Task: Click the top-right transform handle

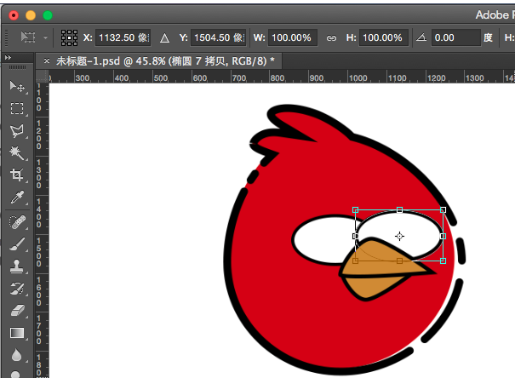Action: [x=443, y=209]
